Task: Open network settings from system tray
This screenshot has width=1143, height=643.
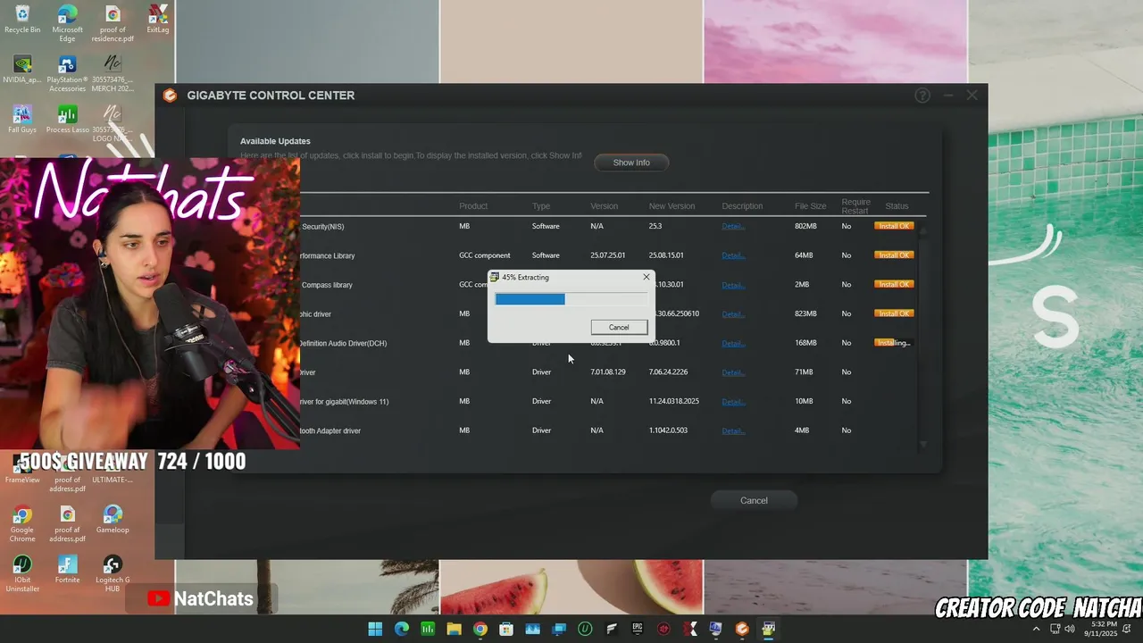Action: click(x=1055, y=629)
